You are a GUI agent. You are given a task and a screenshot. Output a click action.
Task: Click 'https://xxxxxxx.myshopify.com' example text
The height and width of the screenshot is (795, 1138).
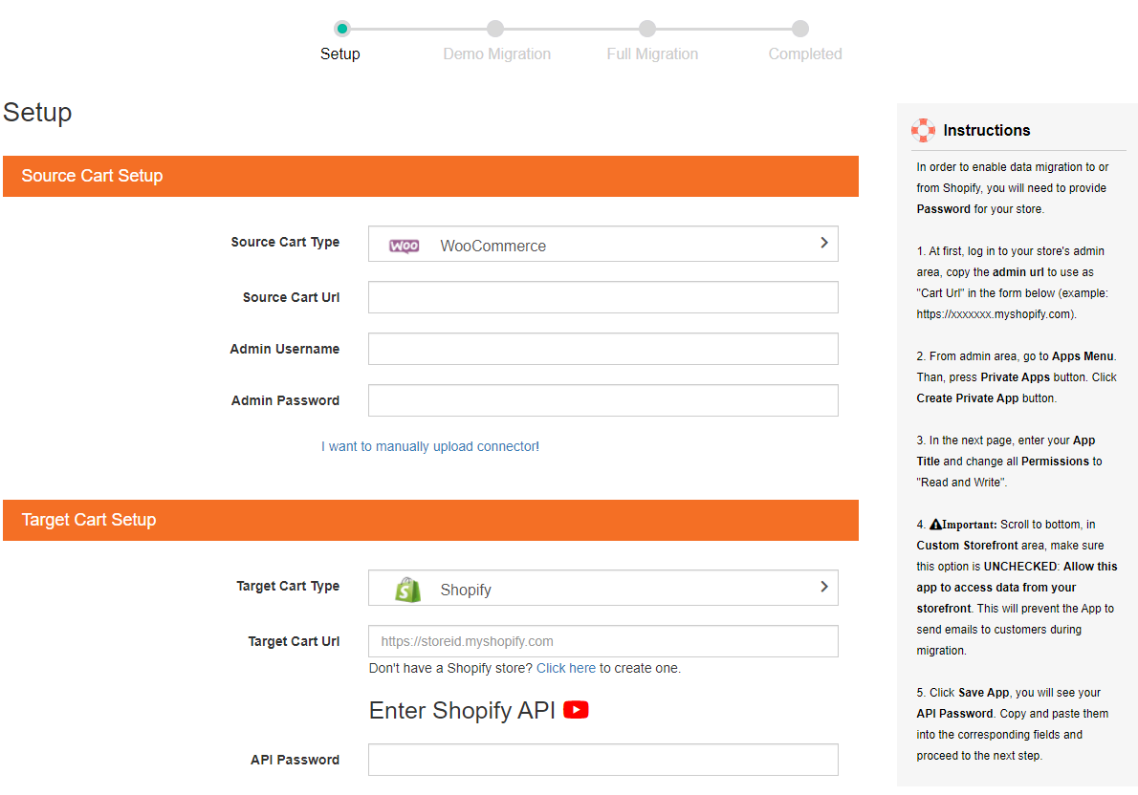pos(995,314)
